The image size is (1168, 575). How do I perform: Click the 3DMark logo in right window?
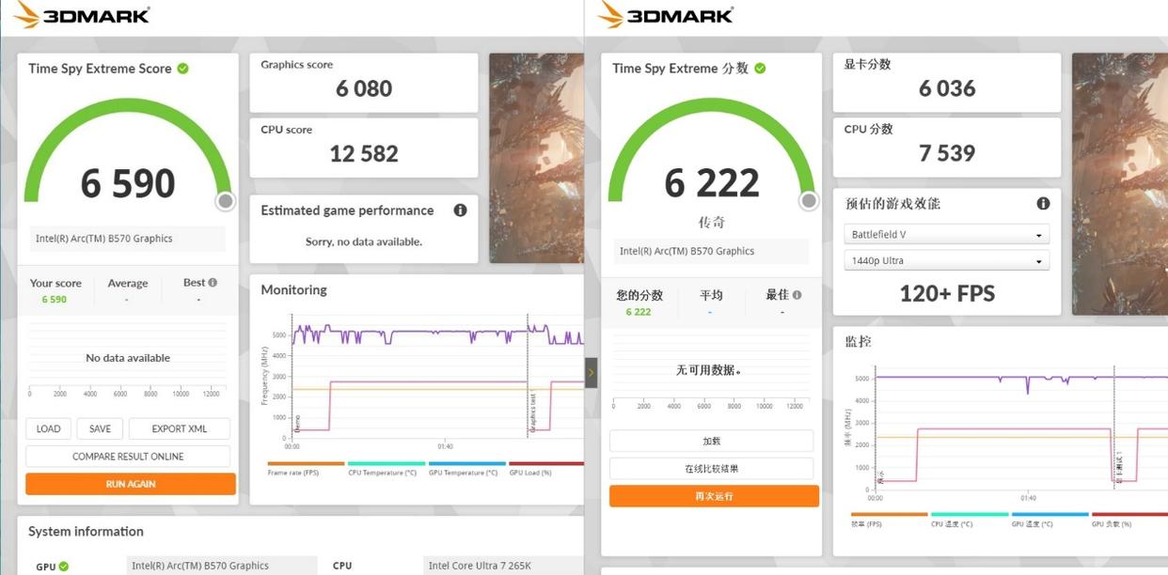[667, 15]
